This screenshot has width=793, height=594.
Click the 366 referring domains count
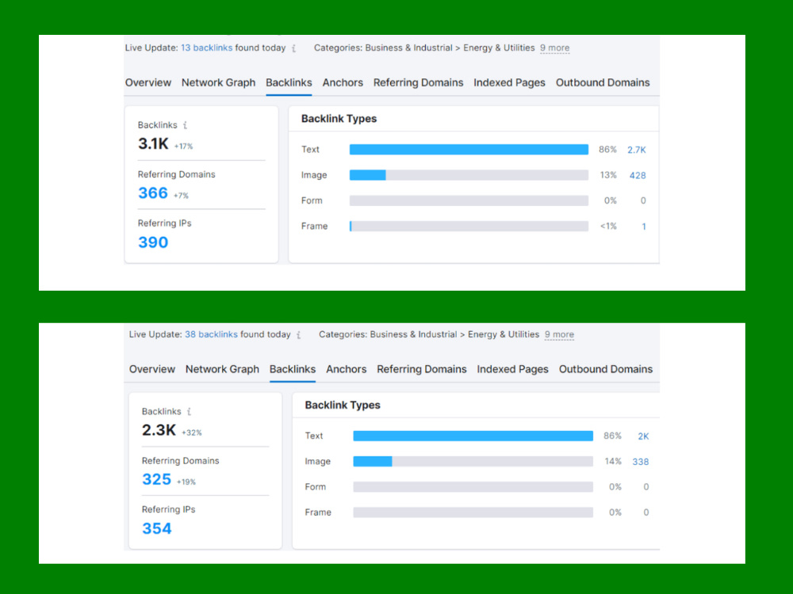coord(153,193)
